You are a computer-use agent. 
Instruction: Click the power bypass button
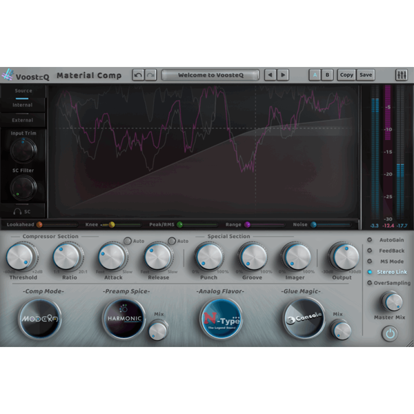point(390,334)
